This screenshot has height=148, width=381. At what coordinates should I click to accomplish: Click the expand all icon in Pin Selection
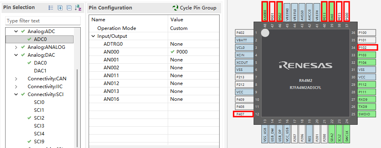tap(60, 8)
